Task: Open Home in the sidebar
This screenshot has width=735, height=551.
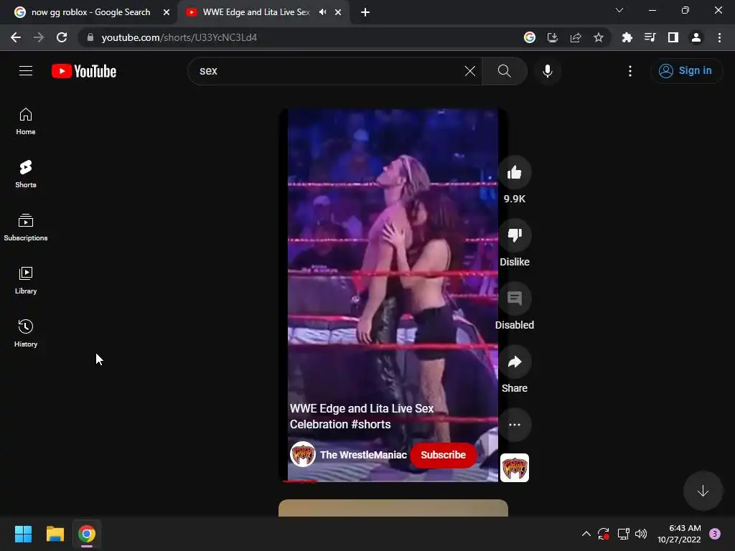Action: point(26,121)
